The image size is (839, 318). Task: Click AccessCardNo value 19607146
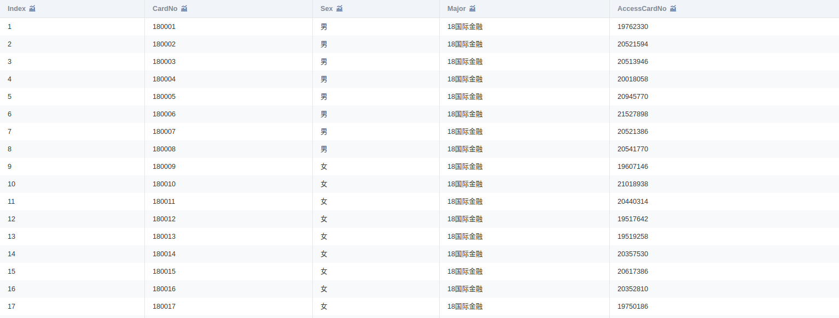pyautogui.click(x=633, y=167)
